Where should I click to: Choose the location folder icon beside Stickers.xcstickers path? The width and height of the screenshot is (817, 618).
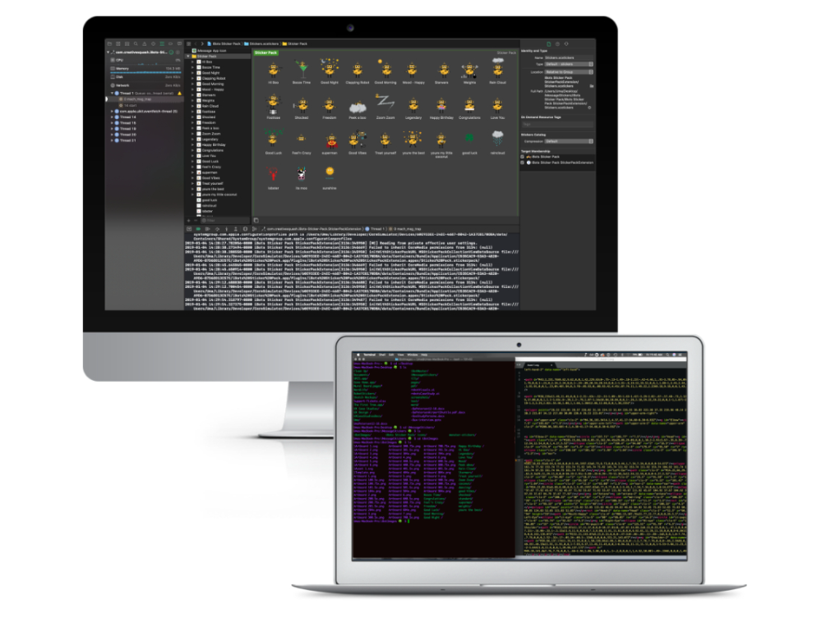click(592, 86)
